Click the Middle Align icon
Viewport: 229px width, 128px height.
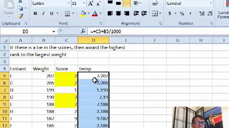[x=118, y=3]
